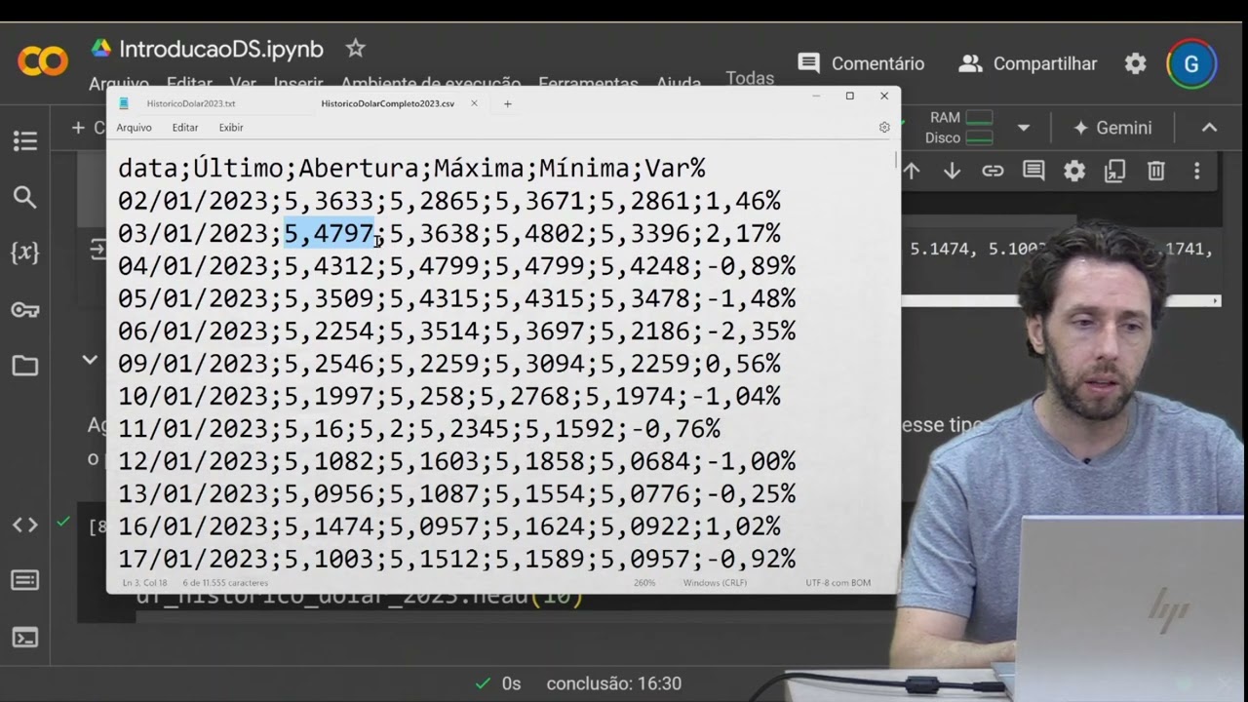1248x702 pixels.
Task: Click the 260% zoom level in status bar
Action: tap(644, 583)
